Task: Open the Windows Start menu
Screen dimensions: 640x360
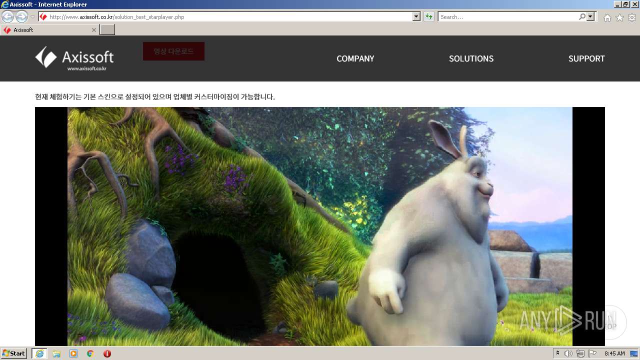Action: pos(14,353)
